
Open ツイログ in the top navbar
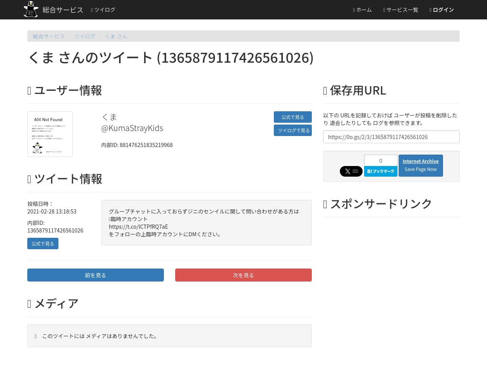pos(103,10)
